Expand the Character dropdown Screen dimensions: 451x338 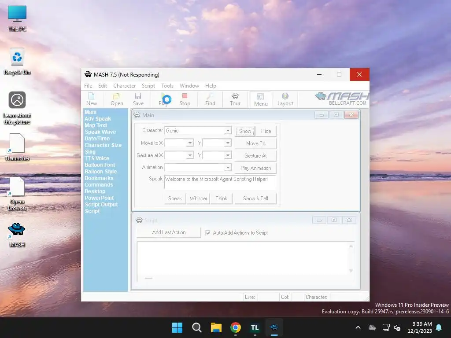tap(228, 130)
